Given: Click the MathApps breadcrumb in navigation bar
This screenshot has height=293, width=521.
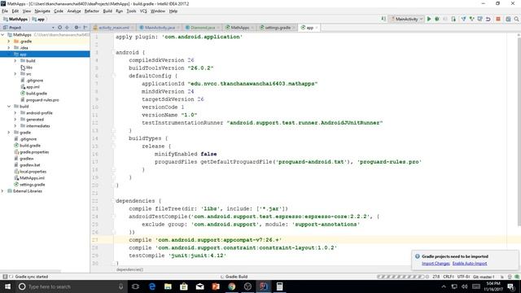Looking at the screenshot, I should 15,19.
